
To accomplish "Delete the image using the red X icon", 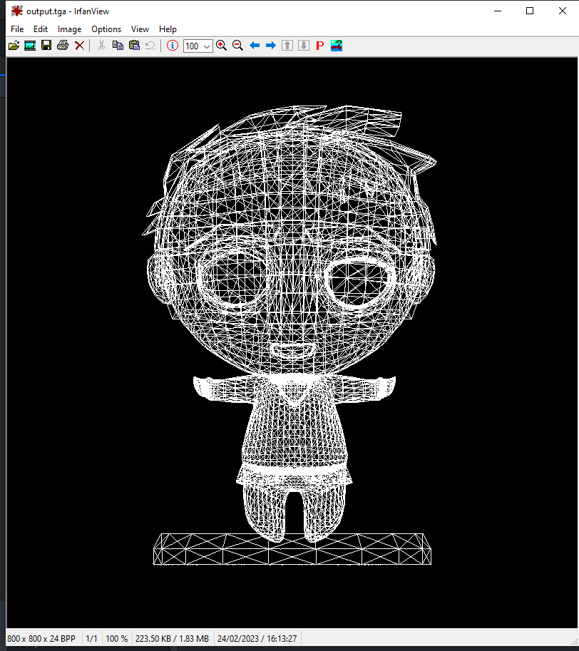I will [79, 45].
